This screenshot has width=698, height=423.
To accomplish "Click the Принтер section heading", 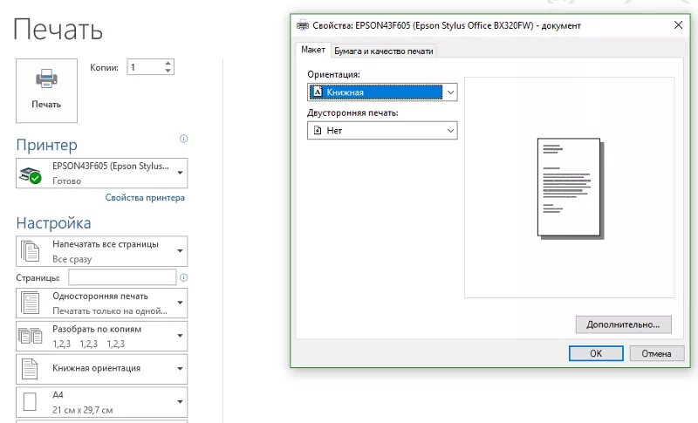I will pyautogui.click(x=47, y=145).
